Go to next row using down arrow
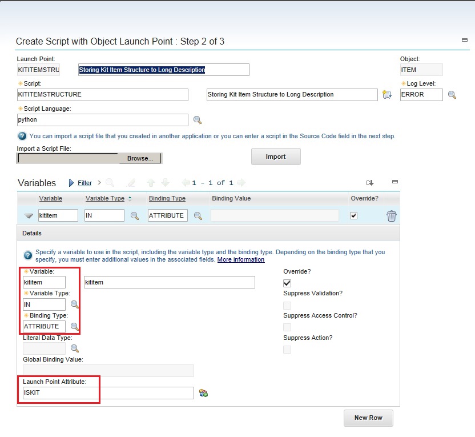This screenshot has height=437, width=475. [166, 182]
